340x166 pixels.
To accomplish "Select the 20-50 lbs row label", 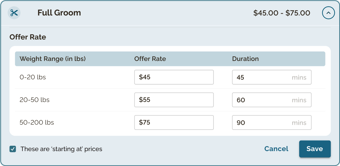I will (x=35, y=100).
